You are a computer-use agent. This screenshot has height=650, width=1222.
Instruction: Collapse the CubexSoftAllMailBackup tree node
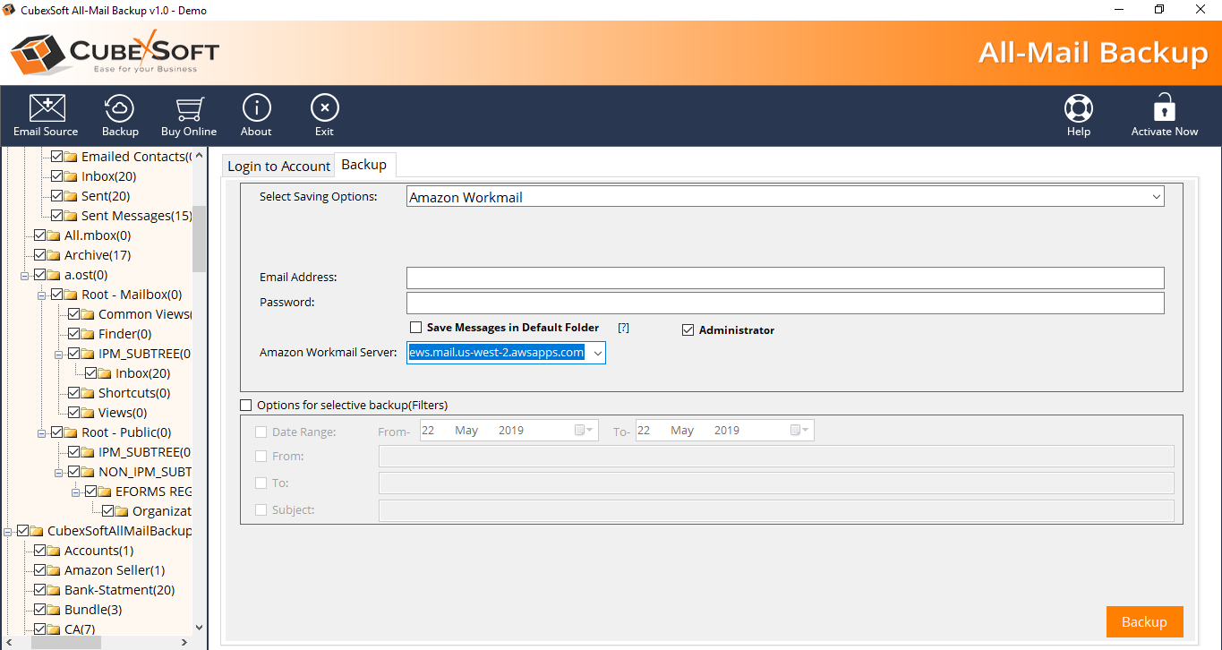click(x=8, y=531)
